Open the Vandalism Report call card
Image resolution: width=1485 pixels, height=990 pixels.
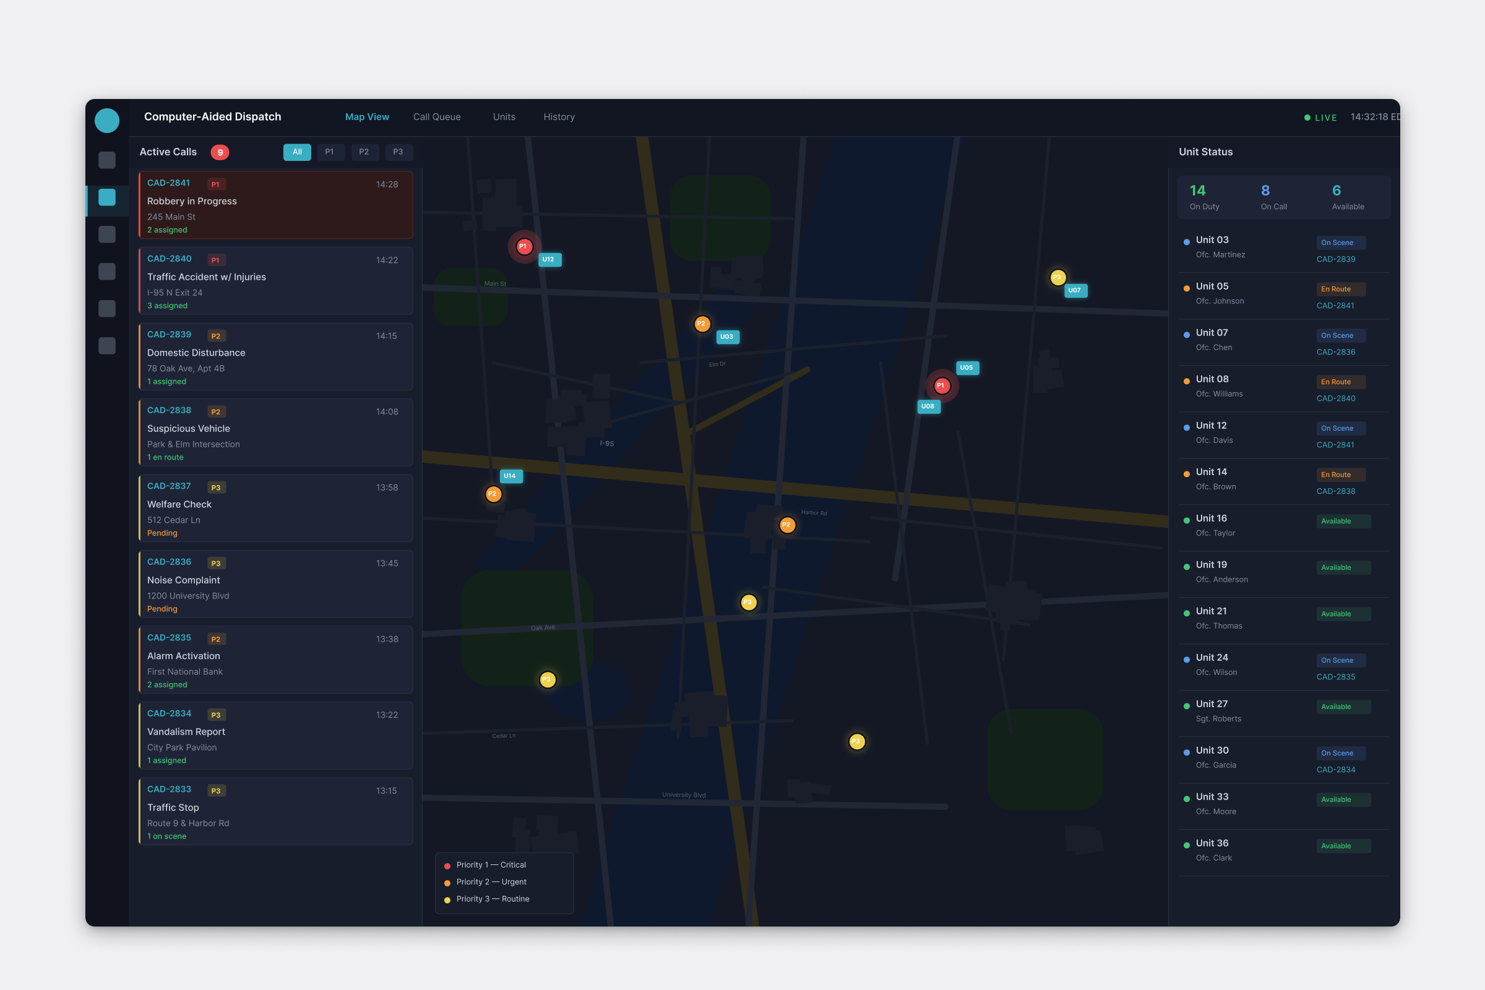pos(276,735)
